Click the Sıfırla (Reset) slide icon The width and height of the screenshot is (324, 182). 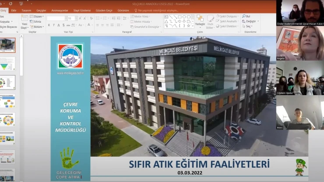pos(36,21)
